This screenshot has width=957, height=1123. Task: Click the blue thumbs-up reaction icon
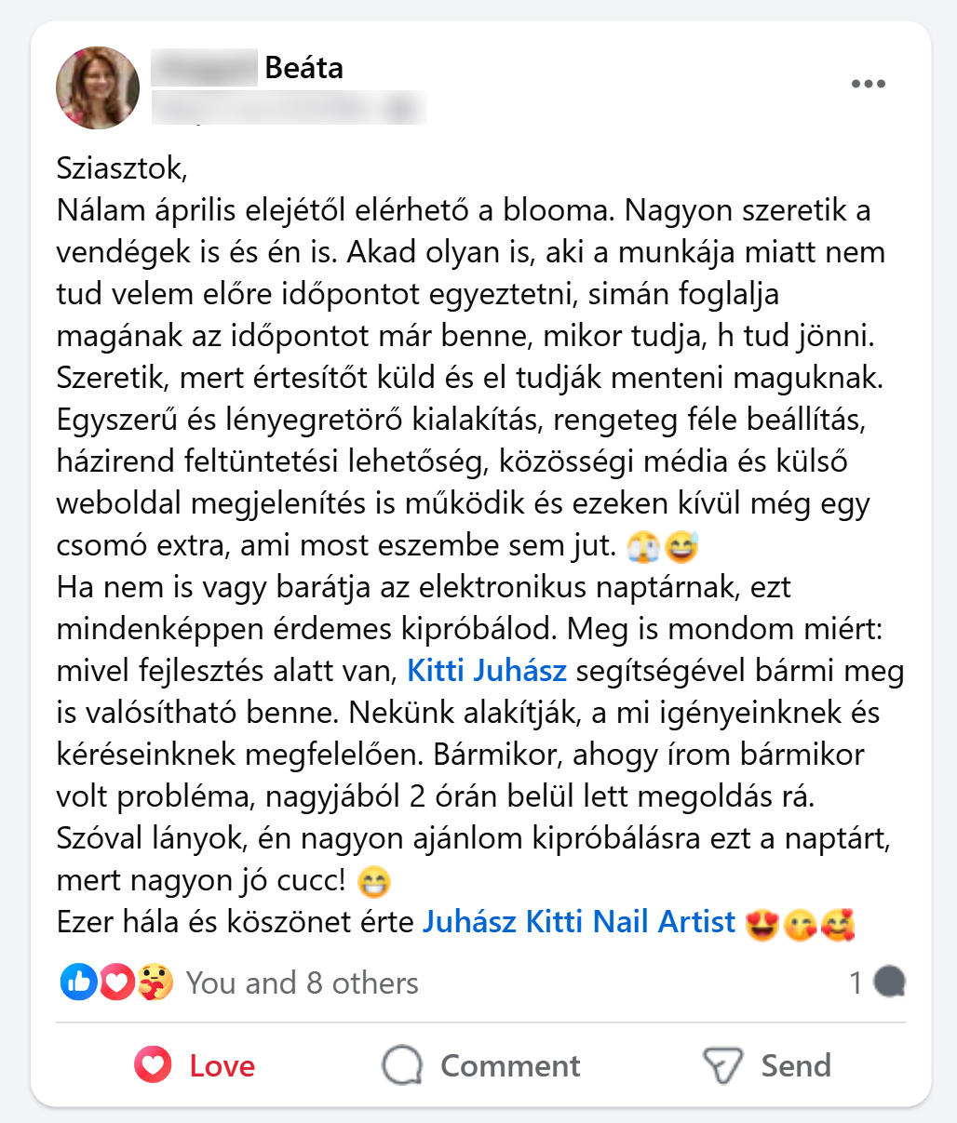coord(79,982)
